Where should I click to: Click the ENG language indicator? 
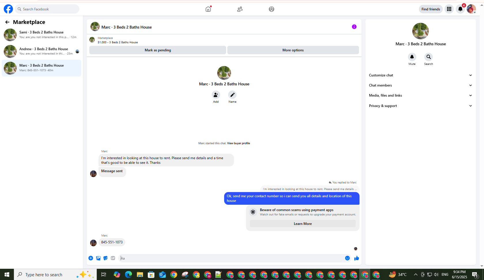pos(445,275)
